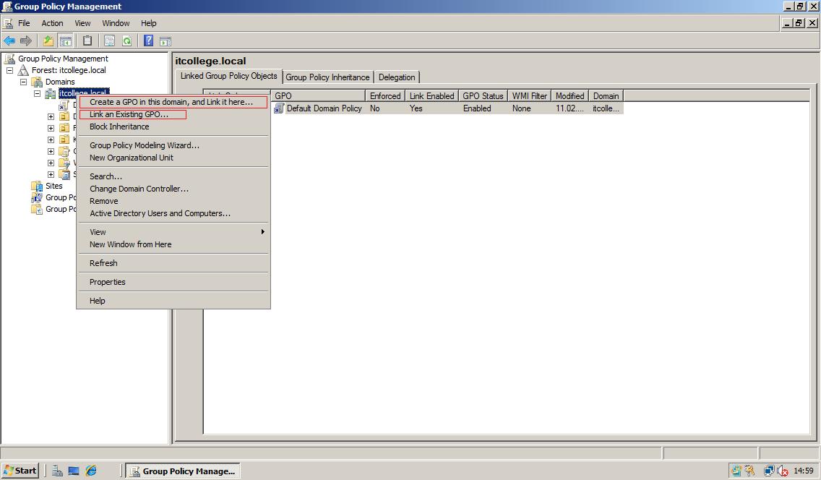
Task: Select Help at bottom of context menu
Action: [173, 301]
